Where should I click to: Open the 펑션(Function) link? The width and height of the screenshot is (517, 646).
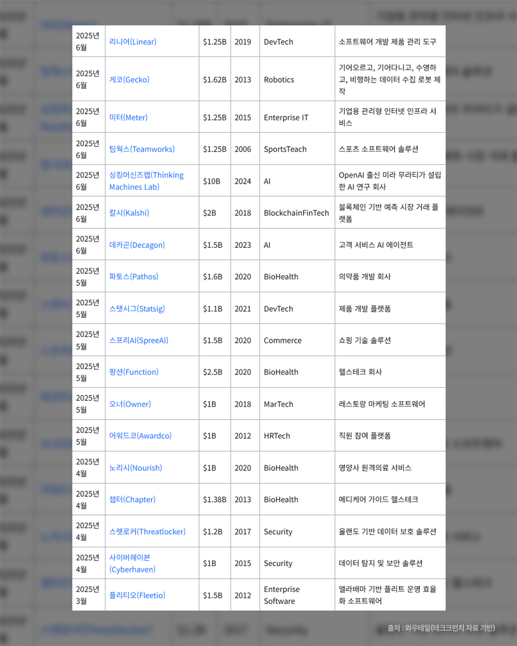134,372
